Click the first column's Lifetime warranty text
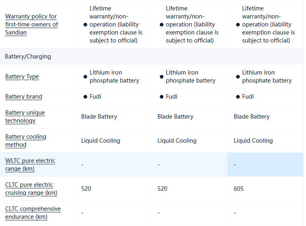The image size is (306, 226). pyautogui.click(x=116, y=24)
